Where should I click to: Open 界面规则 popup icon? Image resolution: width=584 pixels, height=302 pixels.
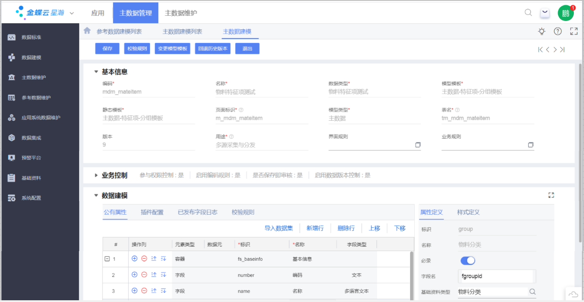pyautogui.click(x=418, y=145)
